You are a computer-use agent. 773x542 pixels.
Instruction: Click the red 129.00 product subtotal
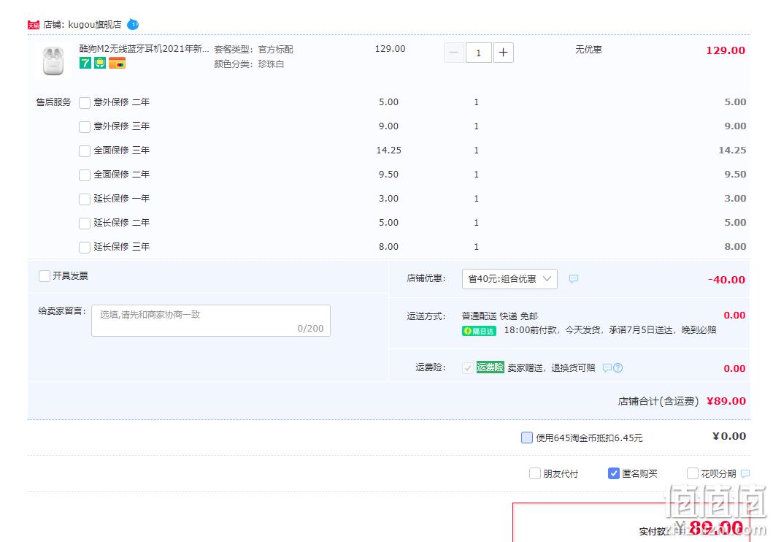(725, 50)
